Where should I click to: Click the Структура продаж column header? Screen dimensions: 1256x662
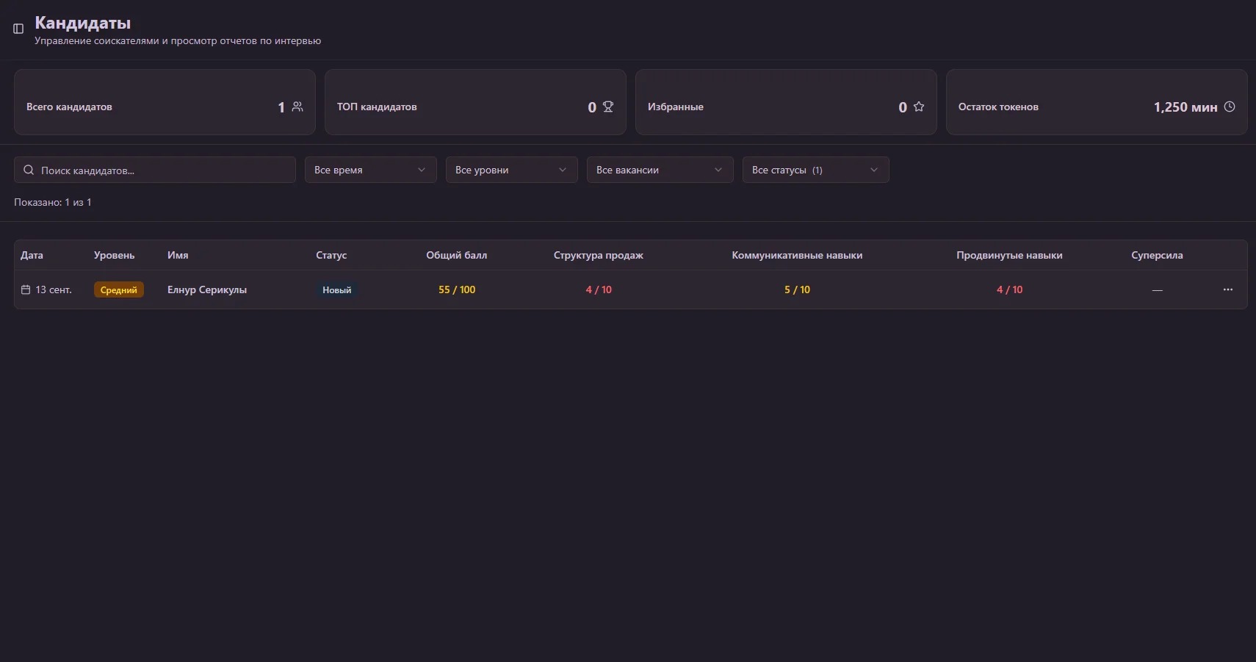point(598,255)
